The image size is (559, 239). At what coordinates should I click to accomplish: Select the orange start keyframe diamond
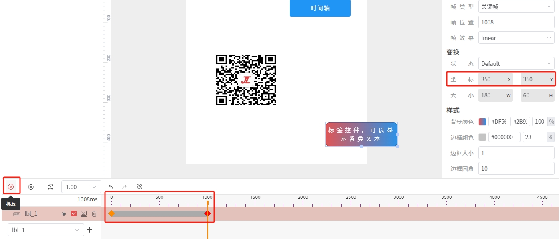coord(111,213)
